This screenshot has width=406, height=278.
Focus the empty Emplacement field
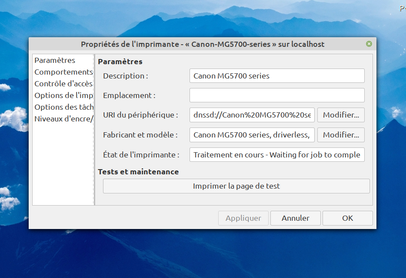point(277,95)
